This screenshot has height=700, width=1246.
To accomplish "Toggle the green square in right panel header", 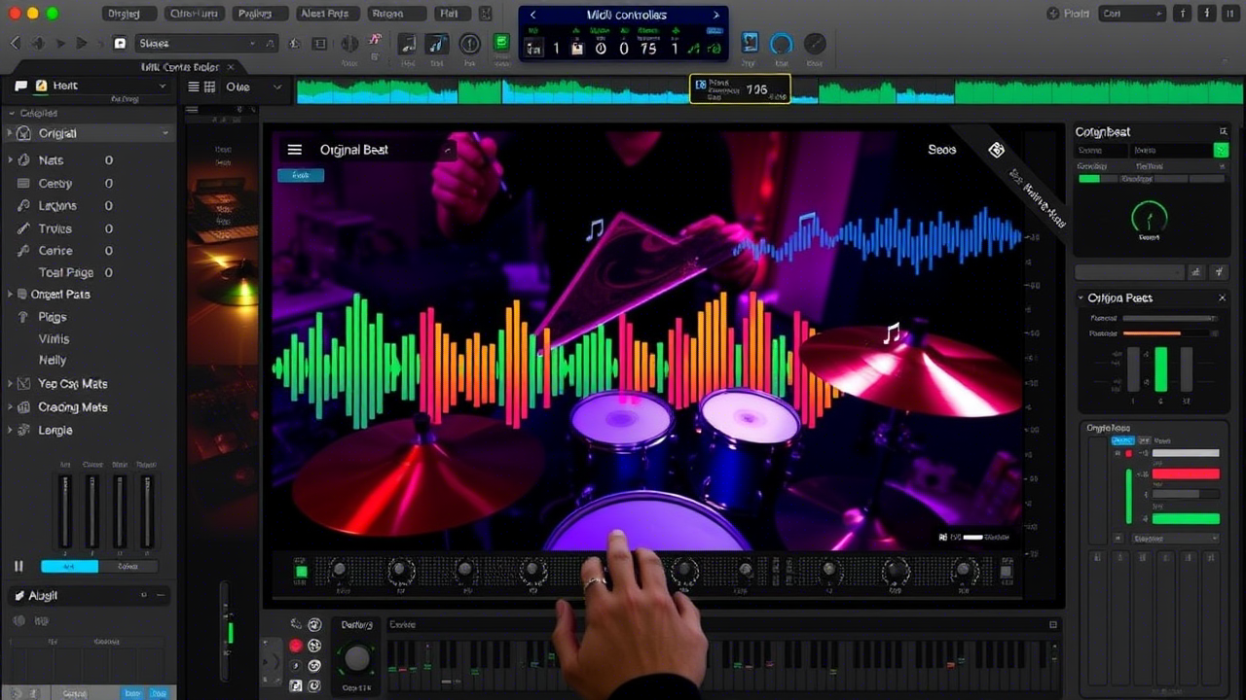I will [1220, 150].
